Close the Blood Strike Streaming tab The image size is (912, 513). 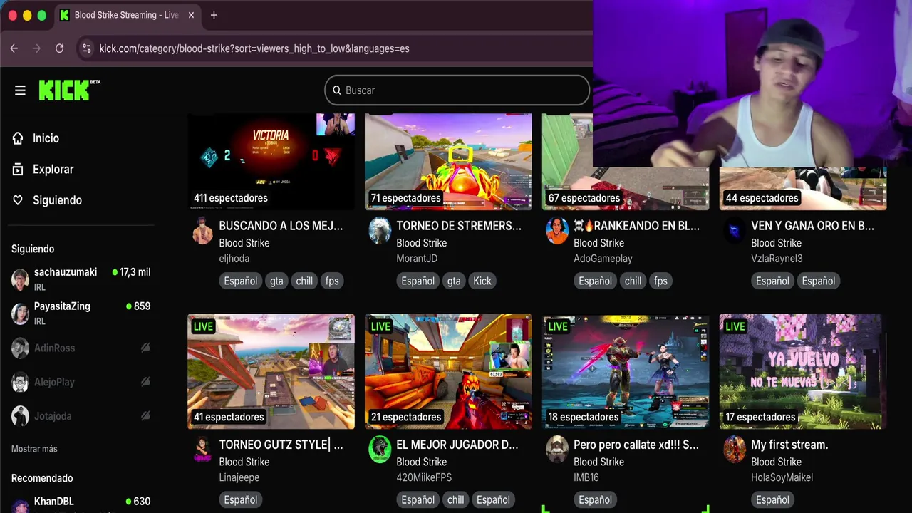coord(191,15)
